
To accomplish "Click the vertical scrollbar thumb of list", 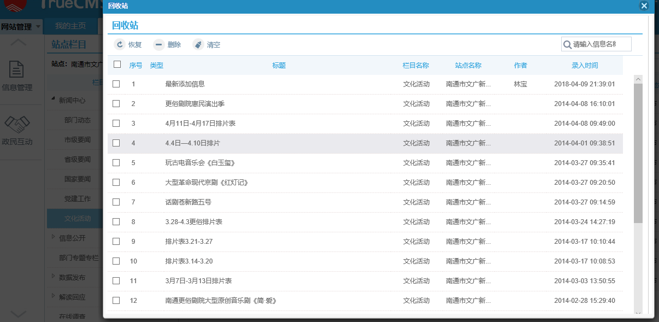I will (x=638, y=153).
